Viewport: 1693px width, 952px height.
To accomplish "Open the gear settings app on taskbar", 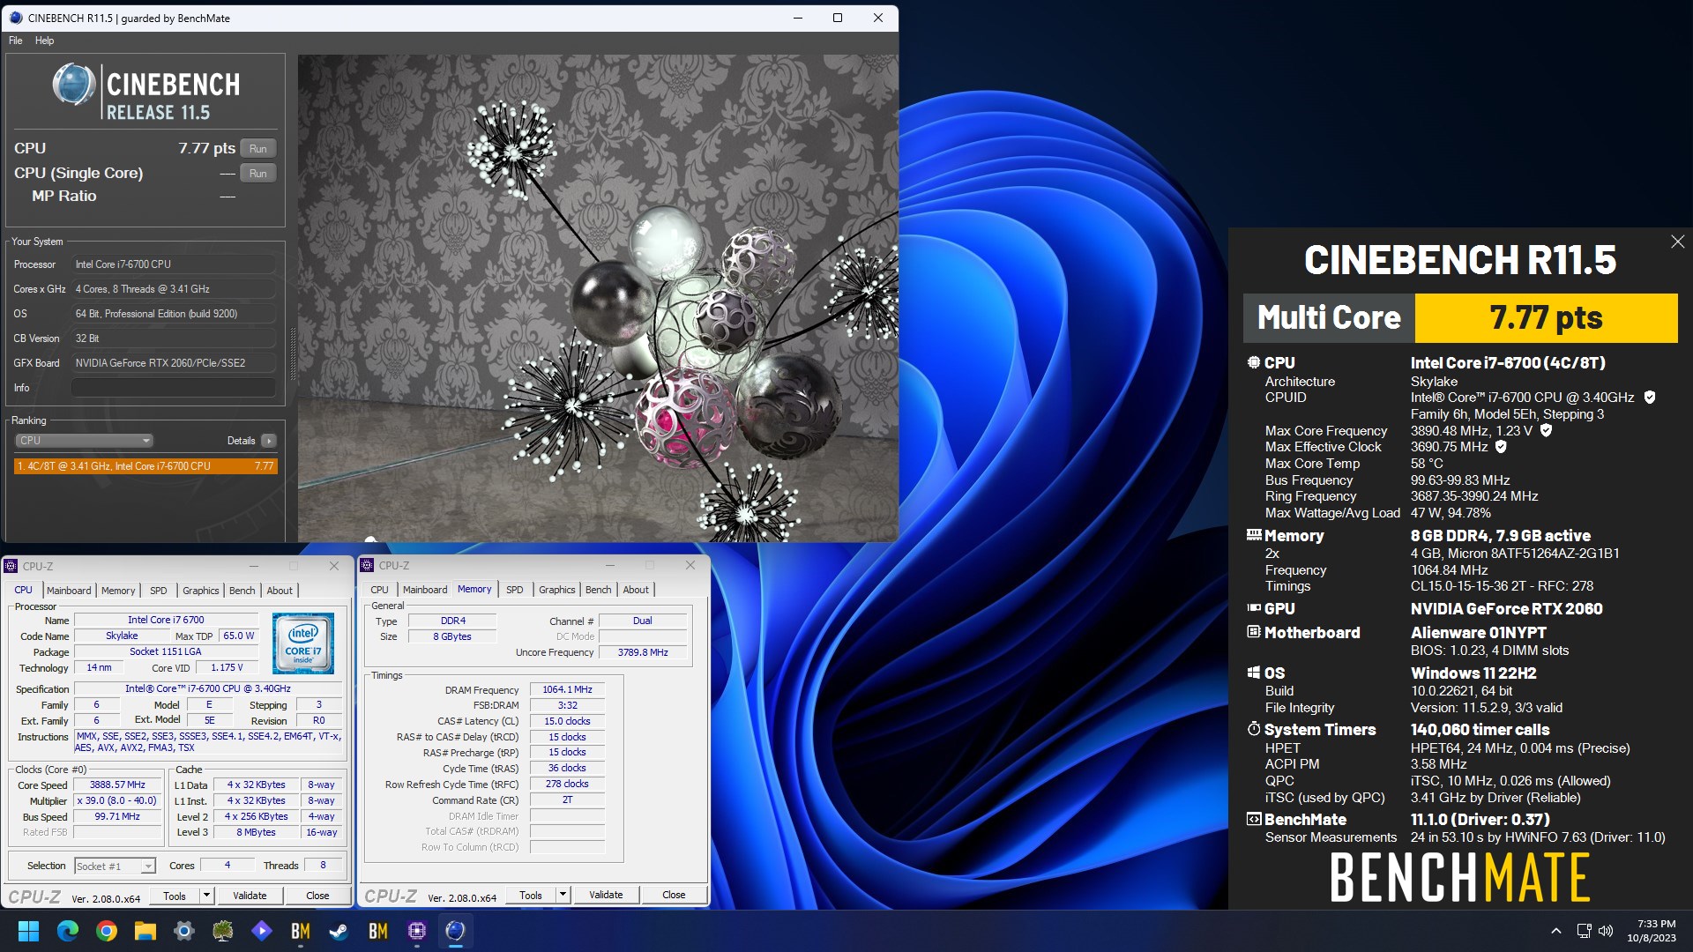I will tap(184, 931).
